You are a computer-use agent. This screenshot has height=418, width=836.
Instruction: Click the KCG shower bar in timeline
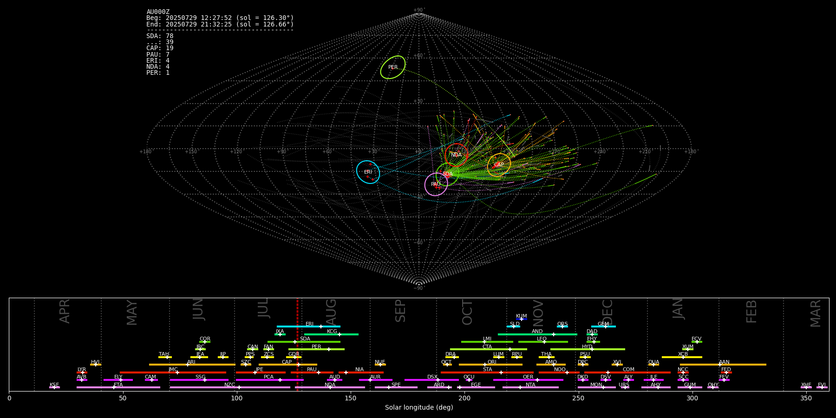(331, 334)
